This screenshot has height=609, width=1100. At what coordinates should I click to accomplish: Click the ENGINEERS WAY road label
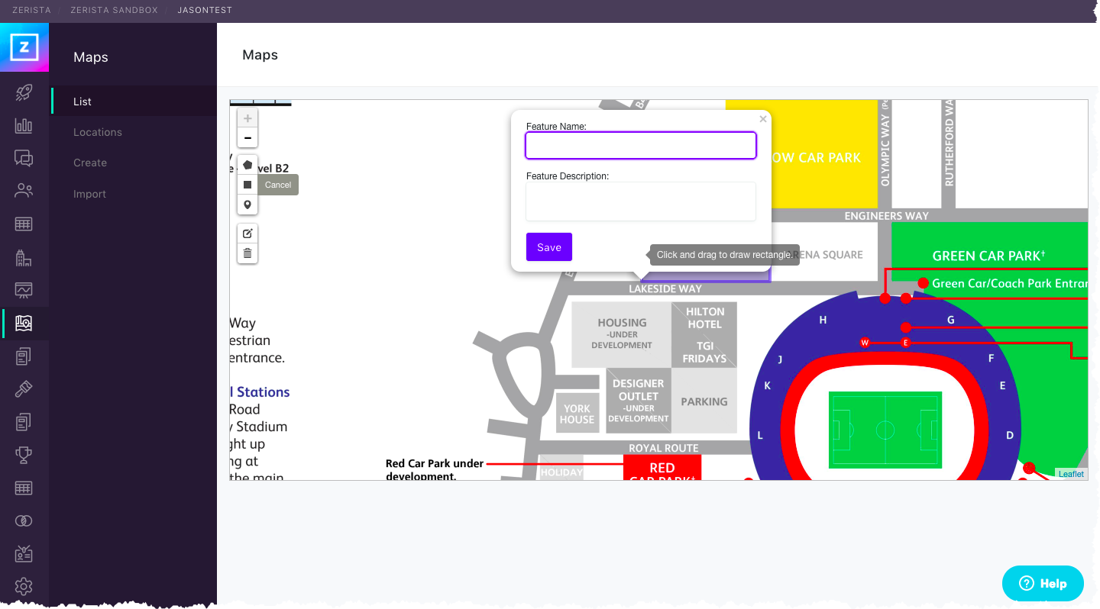point(887,216)
